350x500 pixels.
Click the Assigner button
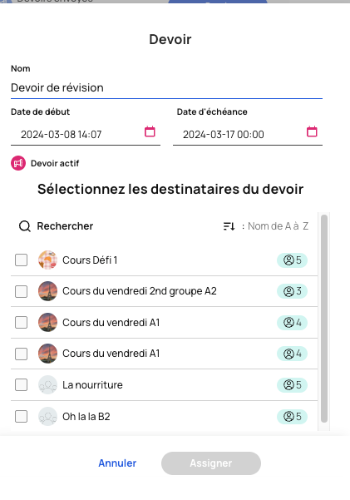[x=211, y=463]
